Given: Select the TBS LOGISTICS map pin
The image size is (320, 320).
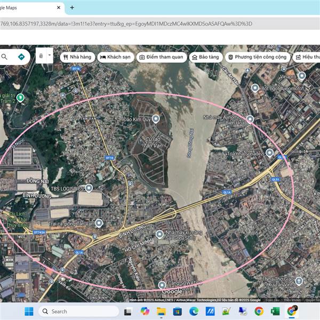Looking at the screenshot, I should click(89, 188).
